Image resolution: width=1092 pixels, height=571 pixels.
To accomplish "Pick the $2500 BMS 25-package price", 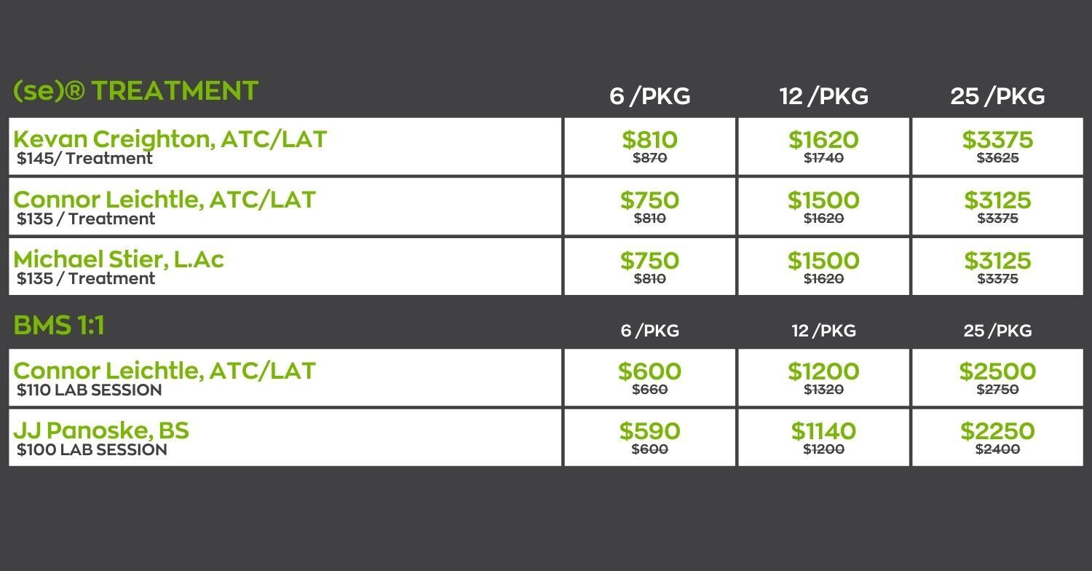I will pyautogui.click(x=997, y=371).
